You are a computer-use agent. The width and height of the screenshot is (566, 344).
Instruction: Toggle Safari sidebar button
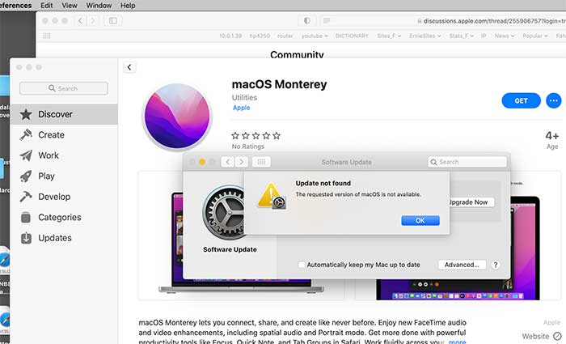click(113, 20)
